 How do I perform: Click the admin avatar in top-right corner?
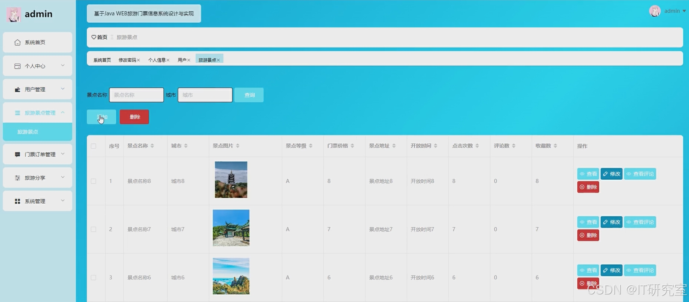(655, 11)
